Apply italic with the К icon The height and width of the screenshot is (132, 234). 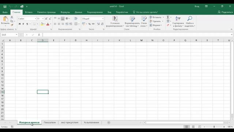23,24
